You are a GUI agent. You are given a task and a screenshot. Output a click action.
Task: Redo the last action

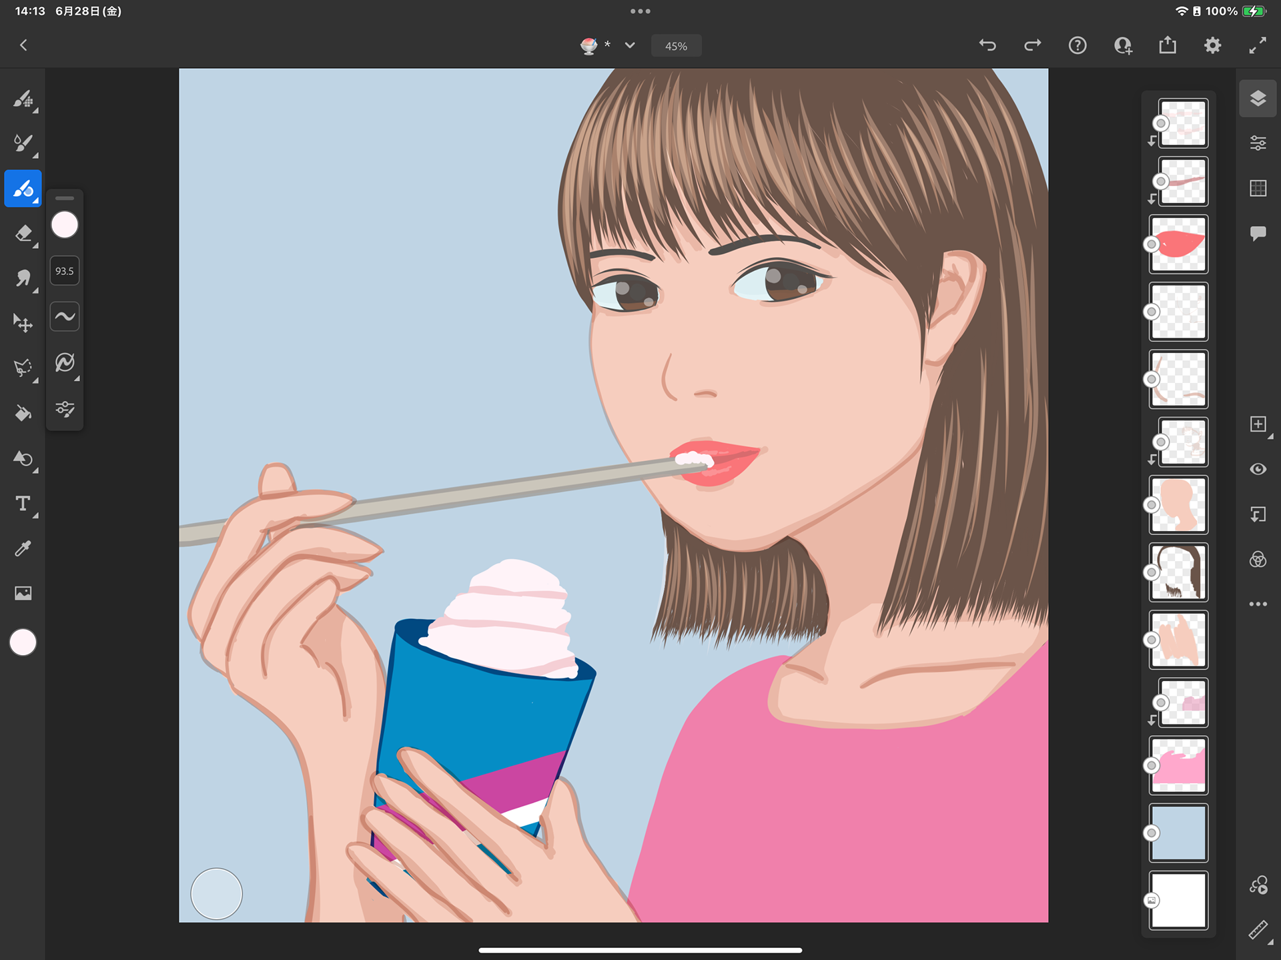[x=1032, y=45]
